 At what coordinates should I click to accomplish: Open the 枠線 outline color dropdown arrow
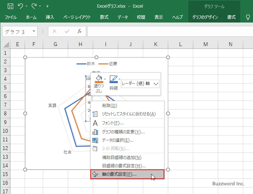pos(120,79)
